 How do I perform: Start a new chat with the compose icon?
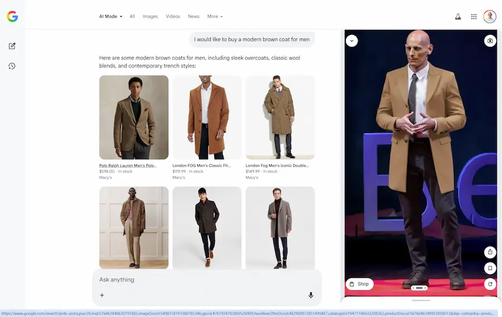coord(12,46)
